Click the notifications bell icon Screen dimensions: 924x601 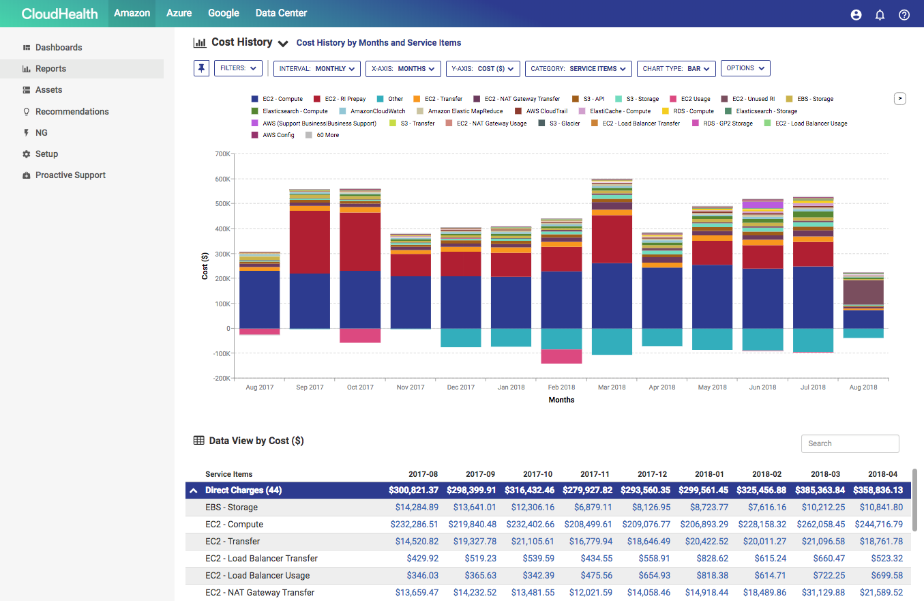click(880, 14)
